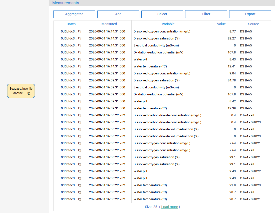275x213 pixels.
Task: Click 'Water pH' in the 8.42 row
Action: [x=140, y=102]
